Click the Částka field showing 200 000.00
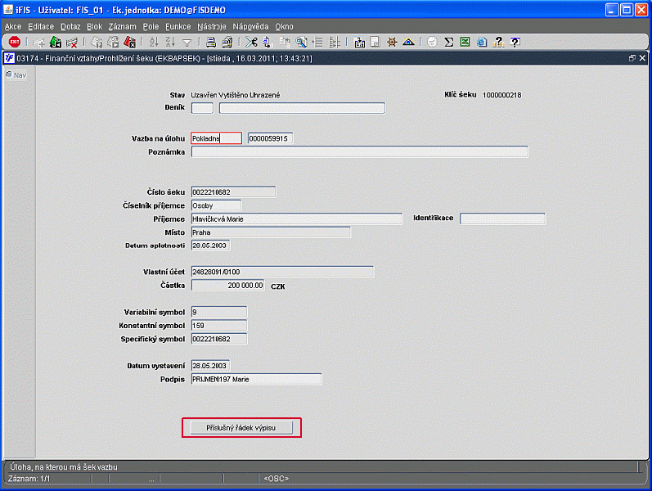The width and height of the screenshot is (652, 491). [228, 285]
